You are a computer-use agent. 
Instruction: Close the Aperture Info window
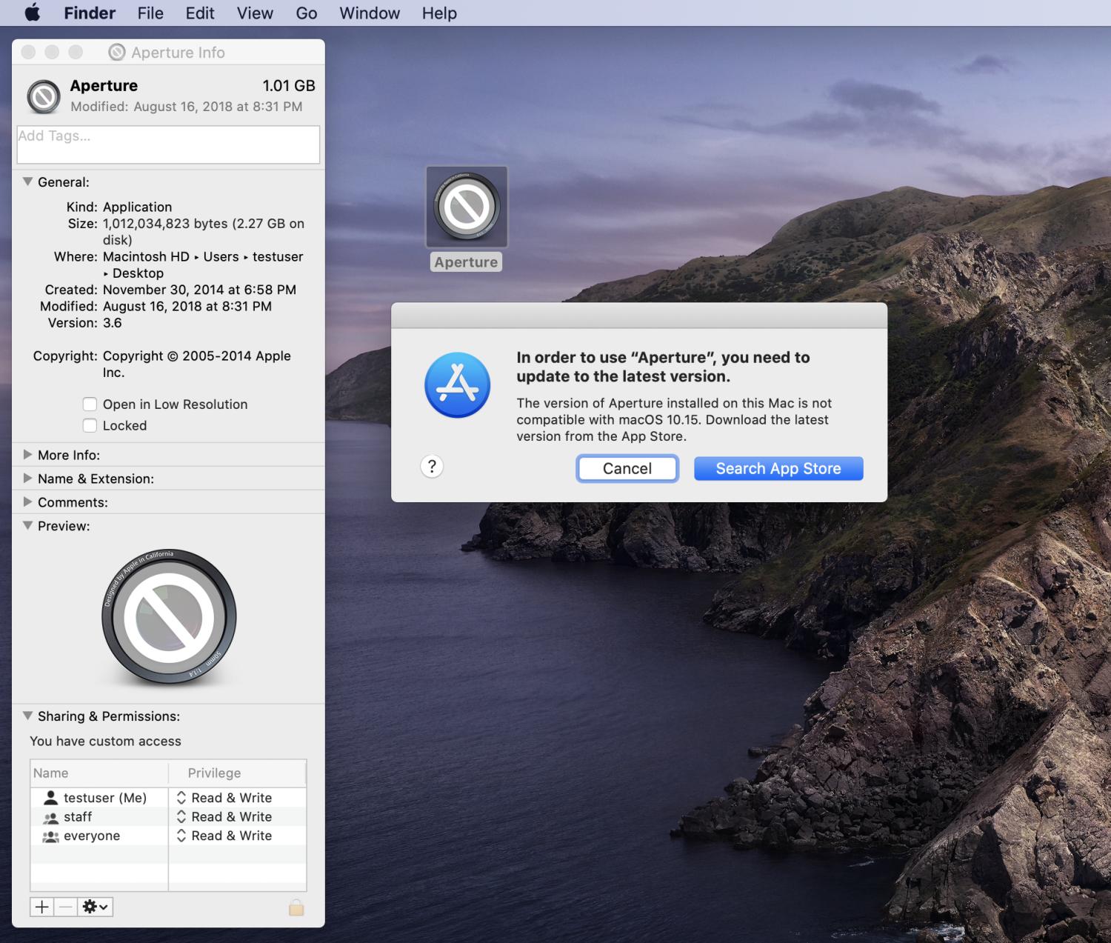coord(28,52)
